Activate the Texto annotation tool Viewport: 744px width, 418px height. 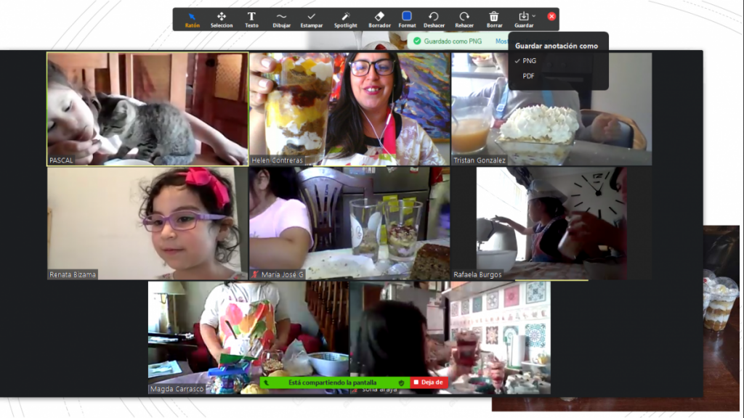coord(251,19)
